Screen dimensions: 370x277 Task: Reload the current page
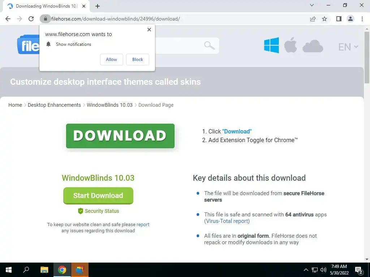31,19
